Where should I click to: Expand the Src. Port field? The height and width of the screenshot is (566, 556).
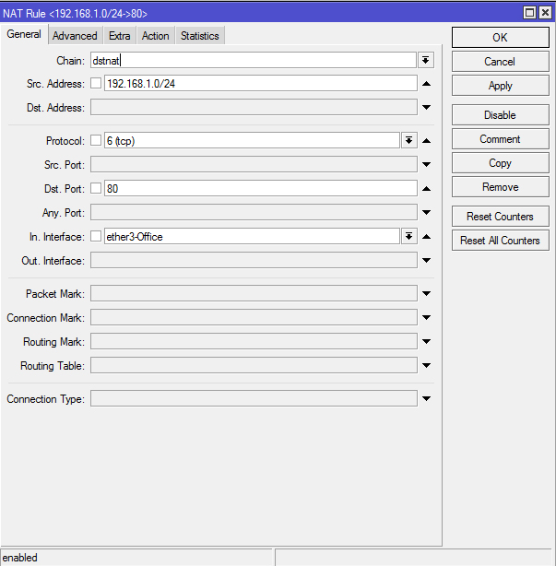coord(426,164)
